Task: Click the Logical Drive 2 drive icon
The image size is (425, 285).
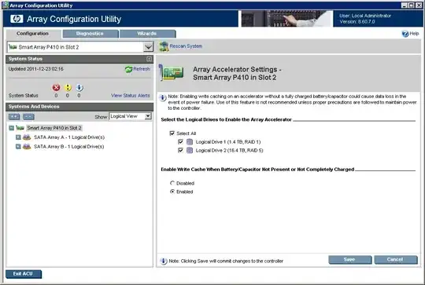Action: [x=190, y=150]
